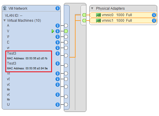Open info icon for VM row VI
This screenshot has height=116, width=159.
(58, 73)
